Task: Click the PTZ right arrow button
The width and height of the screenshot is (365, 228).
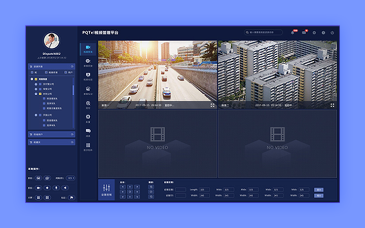Action: pos(137,192)
